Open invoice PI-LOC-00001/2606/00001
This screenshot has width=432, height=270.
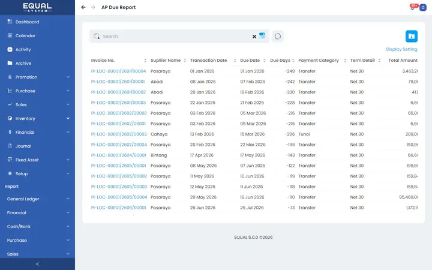click(118, 208)
